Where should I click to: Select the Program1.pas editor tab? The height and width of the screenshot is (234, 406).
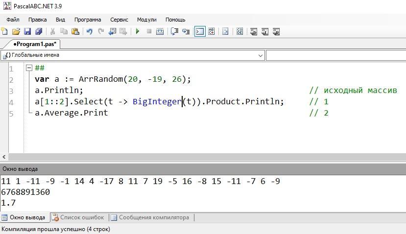pyautogui.click(x=34, y=44)
